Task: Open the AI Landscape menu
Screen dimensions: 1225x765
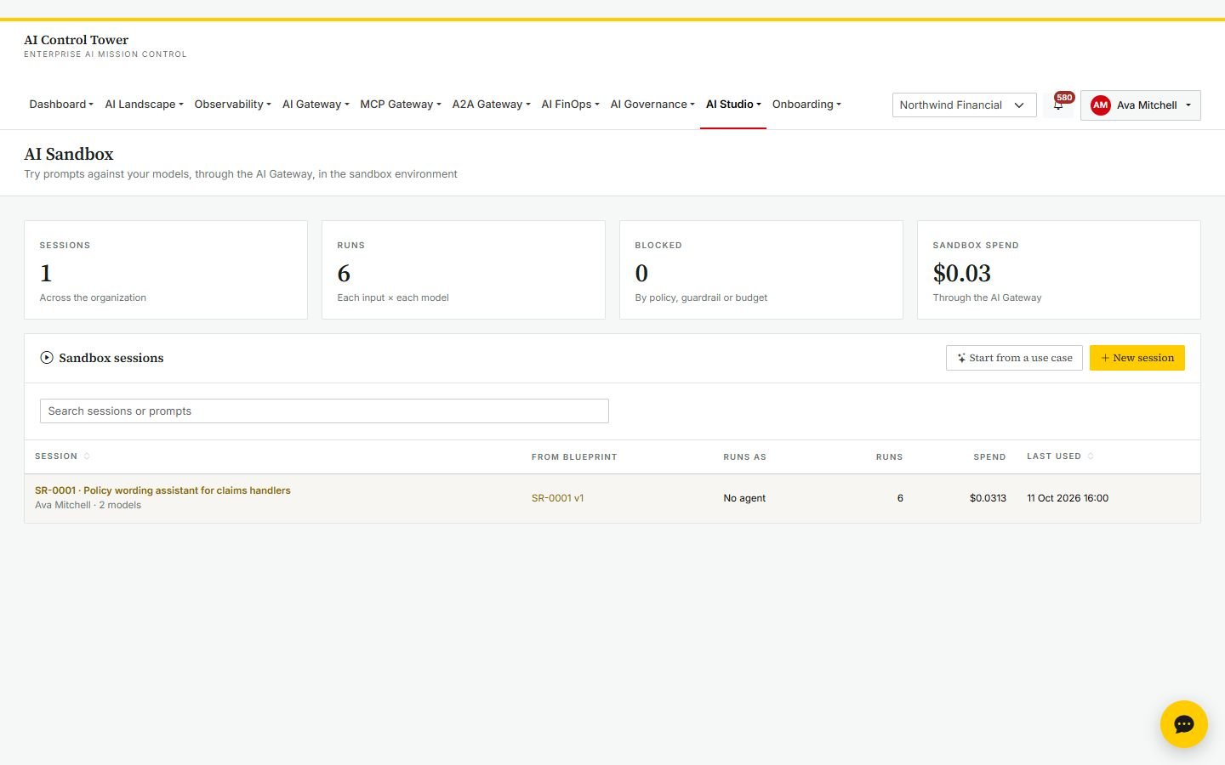Action: tap(144, 105)
